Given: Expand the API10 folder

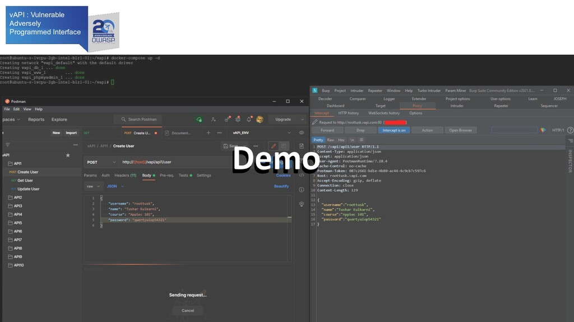Looking at the screenshot, I should coord(16,266).
